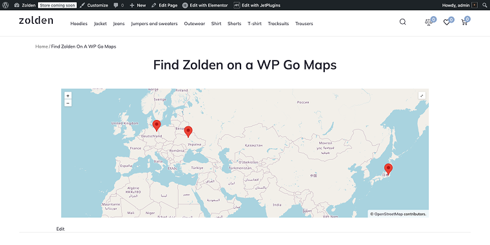The image size is (490, 245).
Task: Click the Mali label on map
Action: pos(131,213)
